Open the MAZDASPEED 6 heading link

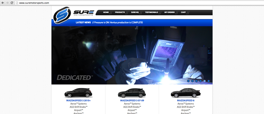click(185, 101)
